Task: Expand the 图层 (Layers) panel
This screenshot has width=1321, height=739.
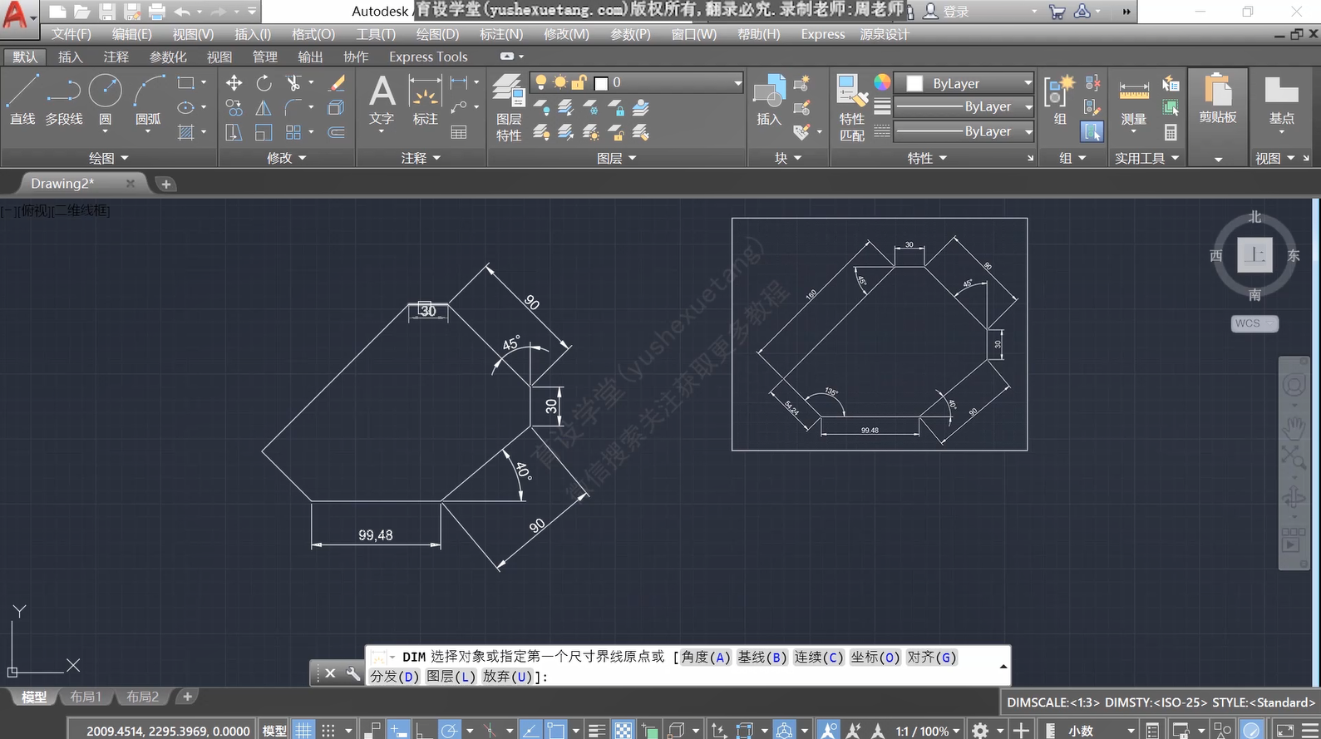Action: click(x=617, y=158)
